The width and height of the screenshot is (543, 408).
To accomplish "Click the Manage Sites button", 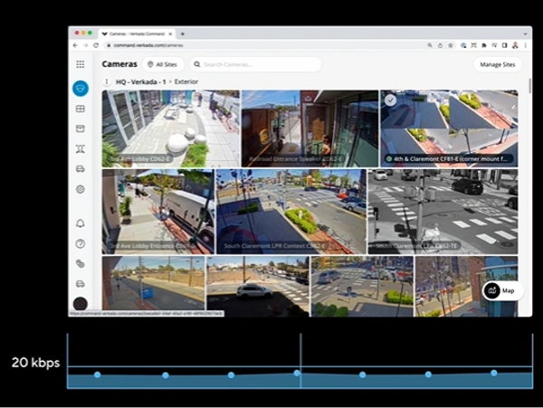I will [x=497, y=64].
